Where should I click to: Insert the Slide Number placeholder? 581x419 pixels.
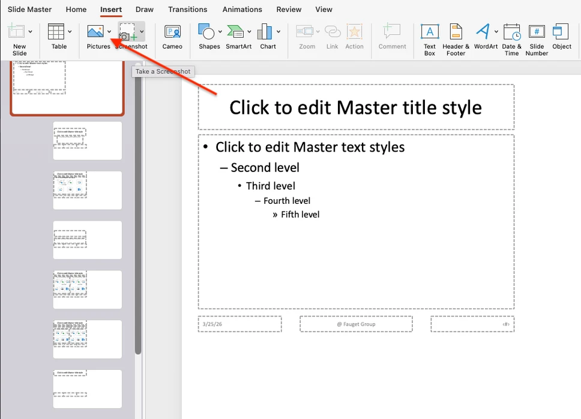(x=536, y=37)
